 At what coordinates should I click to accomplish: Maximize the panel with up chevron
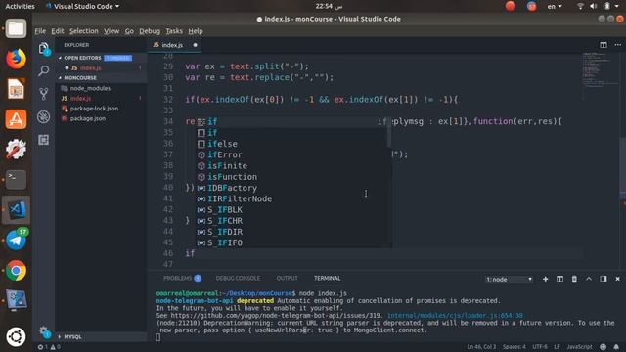(589, 279)
